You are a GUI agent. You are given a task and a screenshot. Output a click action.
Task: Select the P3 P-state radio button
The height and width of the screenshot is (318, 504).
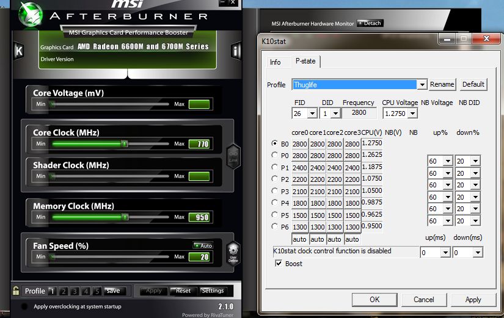coord(274,191)
